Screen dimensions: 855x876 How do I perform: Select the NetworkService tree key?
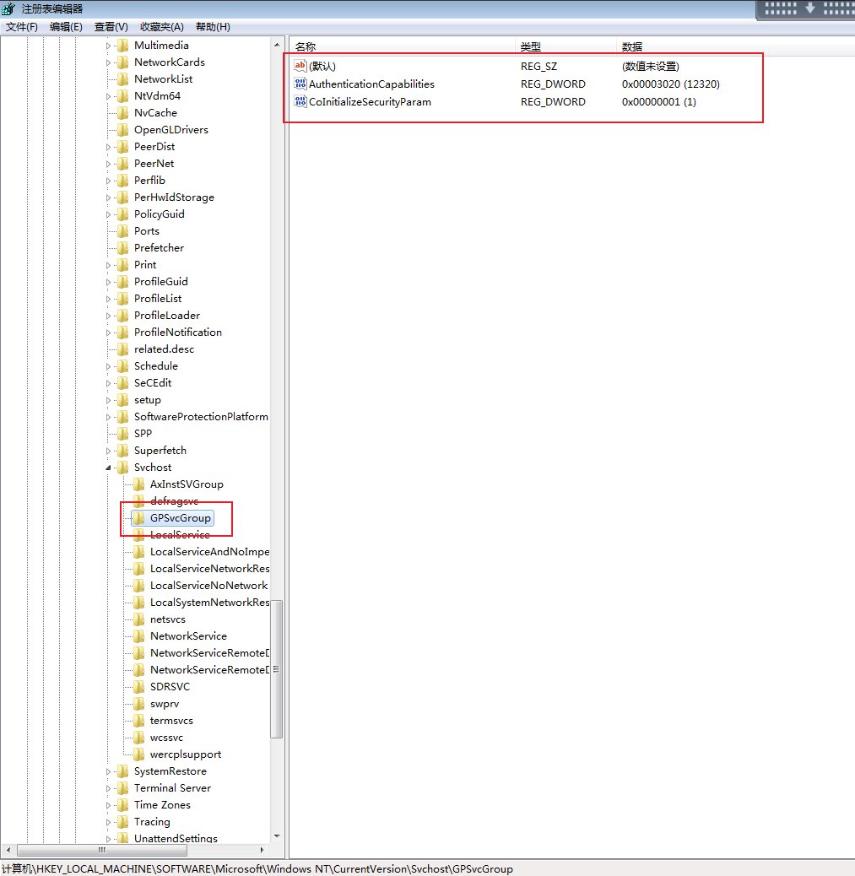coord(188,636)
